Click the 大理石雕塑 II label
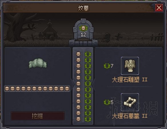 point(130,80)
